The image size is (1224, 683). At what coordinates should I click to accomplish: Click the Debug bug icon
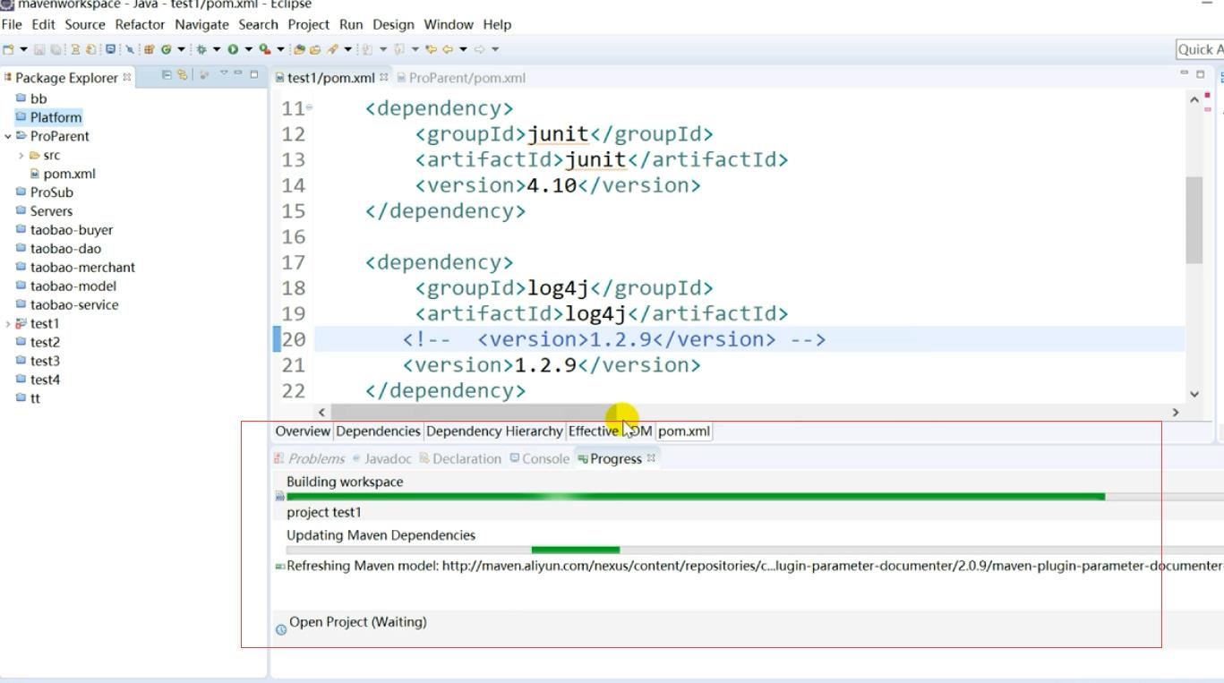[201, 49]
